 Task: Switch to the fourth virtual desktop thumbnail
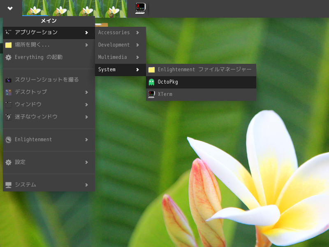(114, 9)
